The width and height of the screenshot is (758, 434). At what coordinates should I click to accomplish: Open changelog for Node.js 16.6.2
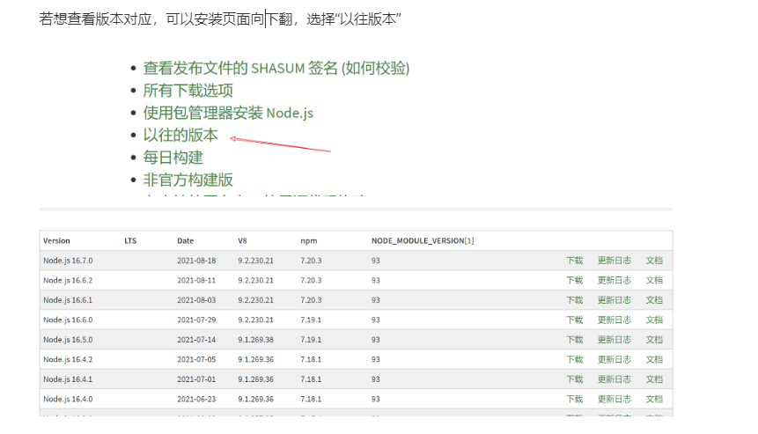point(614,280)
